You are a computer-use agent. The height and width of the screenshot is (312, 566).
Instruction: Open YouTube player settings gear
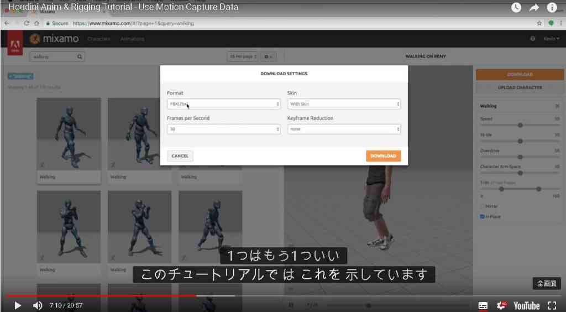point(501,305)
